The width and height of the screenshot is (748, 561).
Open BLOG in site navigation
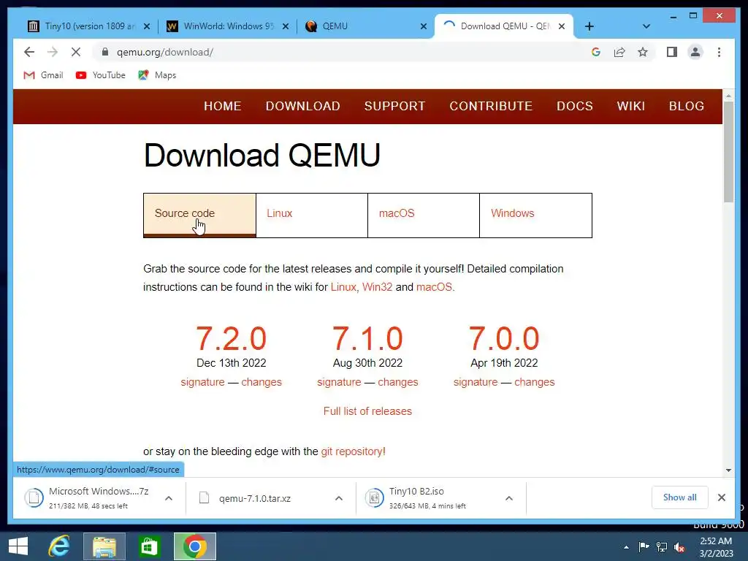[x=687, y=106]
